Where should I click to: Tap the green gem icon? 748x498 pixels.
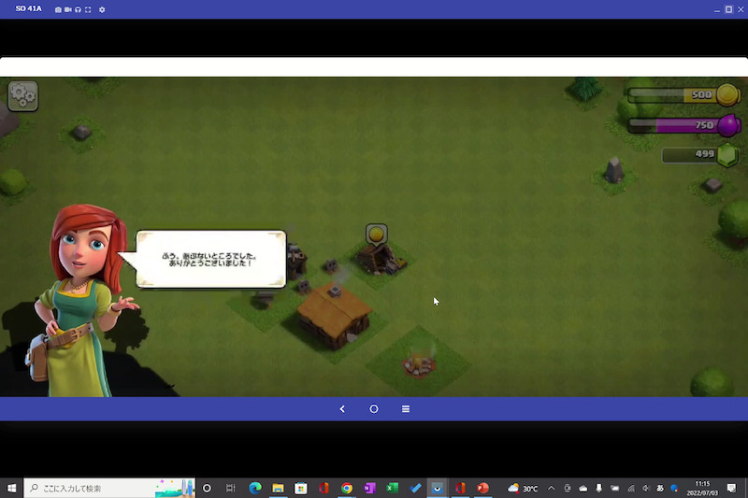coord(727,155)
